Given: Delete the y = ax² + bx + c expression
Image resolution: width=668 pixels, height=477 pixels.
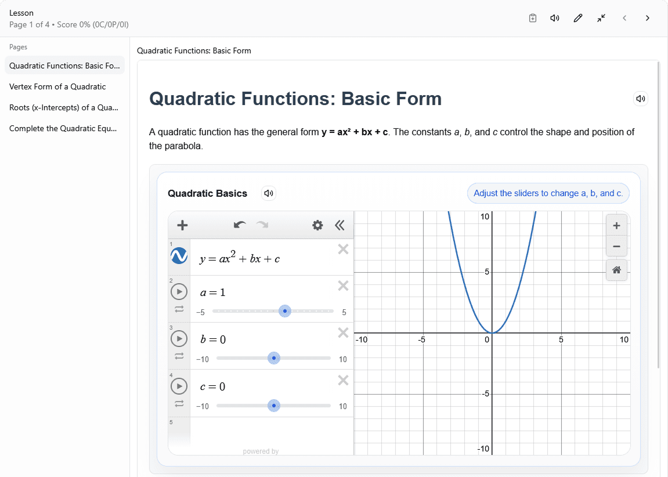Looking at the screenshot, I should pos(343,249).
